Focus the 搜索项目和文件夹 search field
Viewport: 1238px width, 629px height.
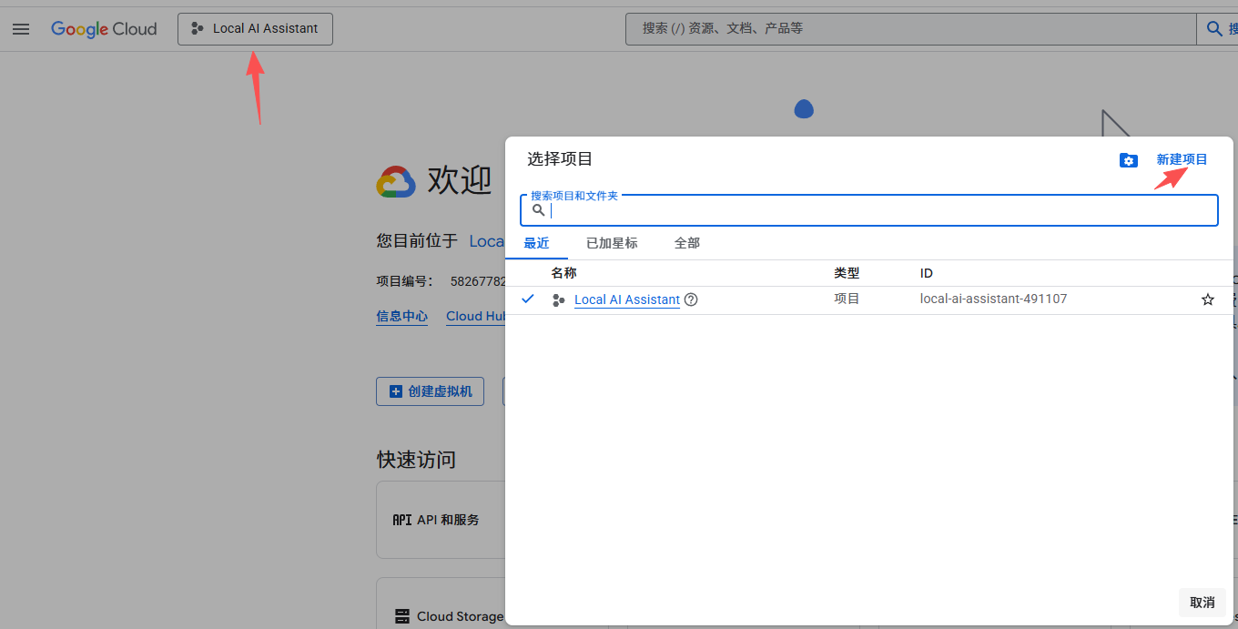(x=869, y=210)
